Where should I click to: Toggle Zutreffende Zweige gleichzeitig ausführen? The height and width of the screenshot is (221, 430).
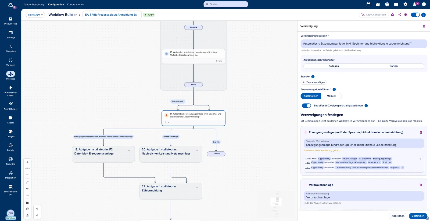click(306, 106)
